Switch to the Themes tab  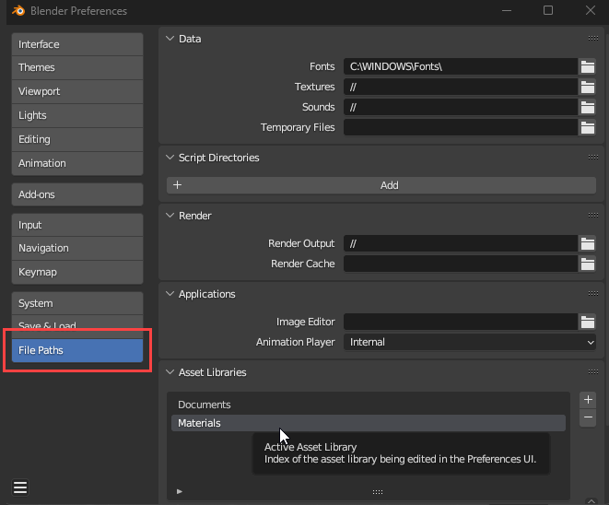pyautogui.click(x=77, y=67)
